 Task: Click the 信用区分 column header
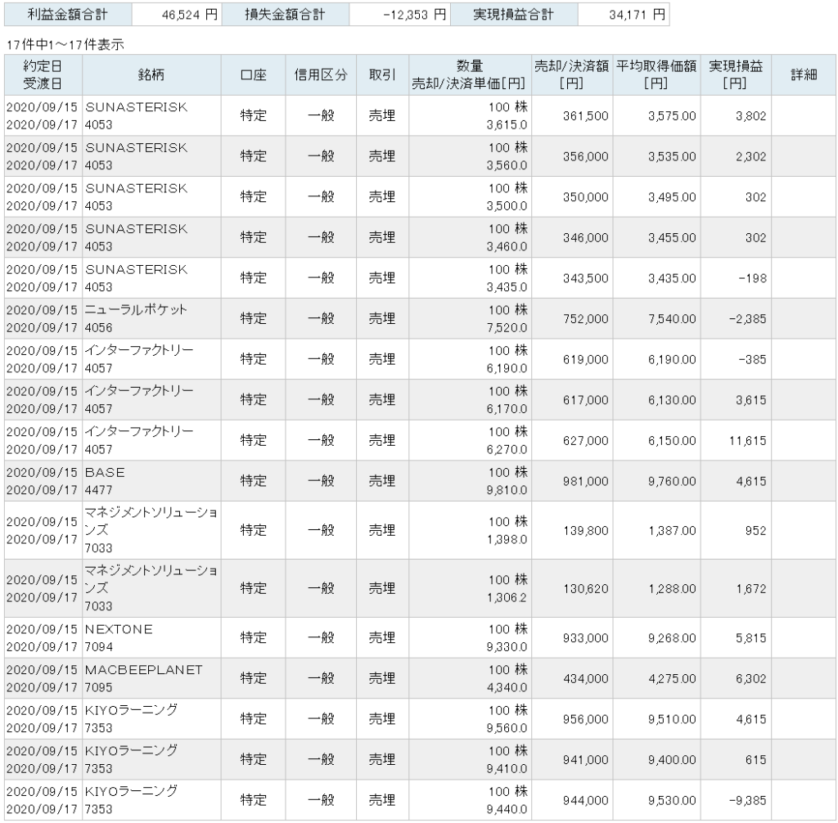point(321,74)
